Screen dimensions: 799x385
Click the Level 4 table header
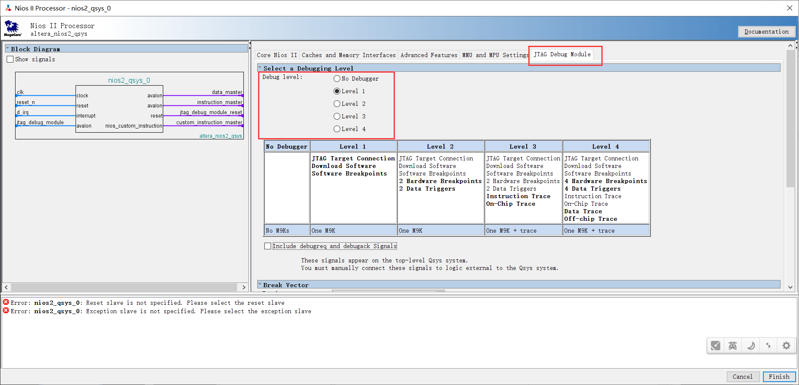tap(606, 147)
